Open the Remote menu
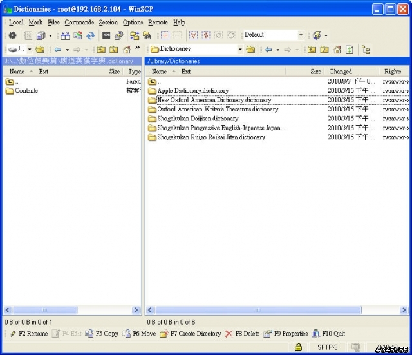This screenshot has width=412, height=355. 158,23
